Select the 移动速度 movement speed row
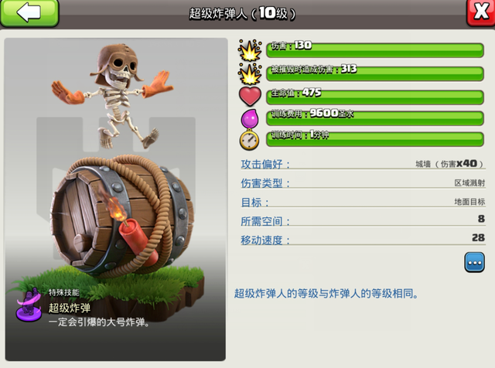 click(363, 239)
